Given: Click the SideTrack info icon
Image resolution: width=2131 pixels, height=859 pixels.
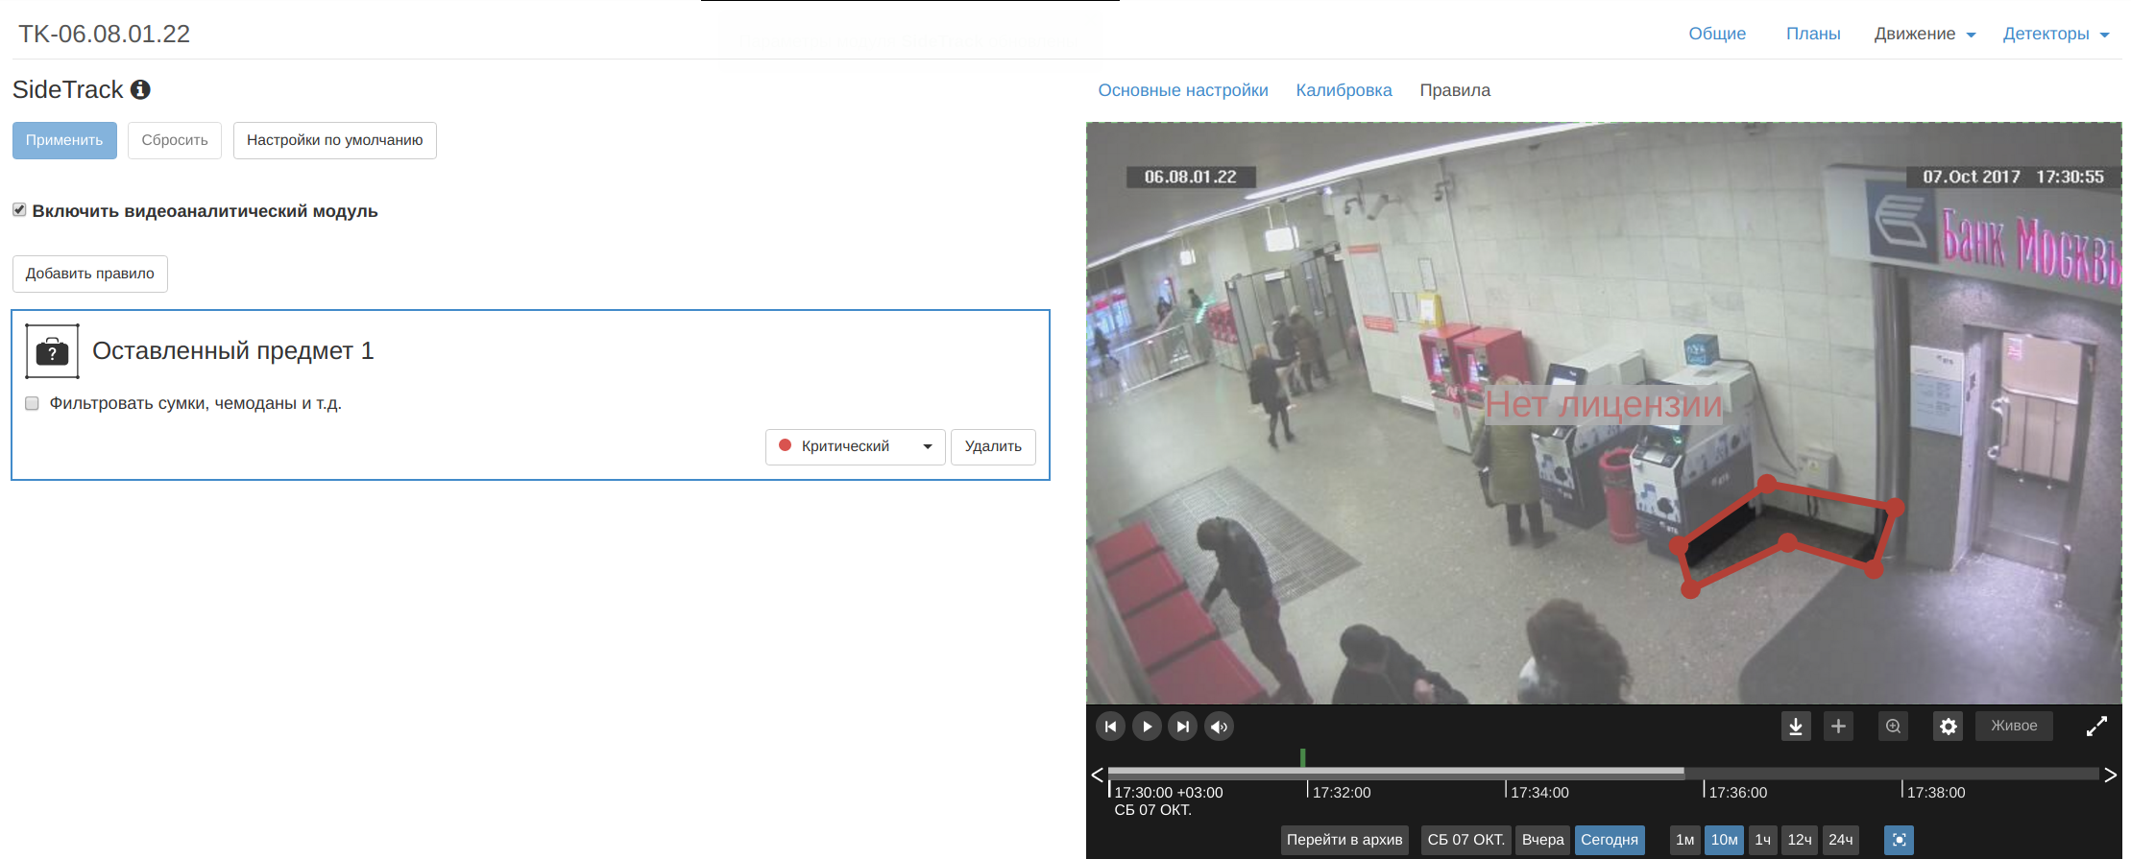Looking at the screenshot, I should click(140, 89).
